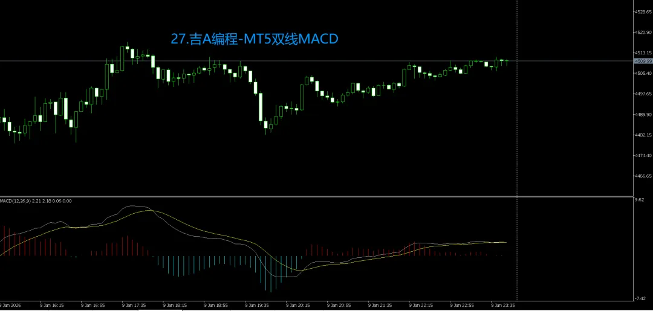The height and width of the screenshot is (311, 653).
Task: Click the -7.42 MACD scale value
Action: 640,298
